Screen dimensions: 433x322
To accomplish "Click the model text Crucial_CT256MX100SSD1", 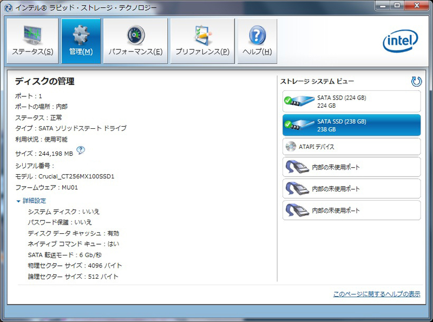I will coord(76,176).
